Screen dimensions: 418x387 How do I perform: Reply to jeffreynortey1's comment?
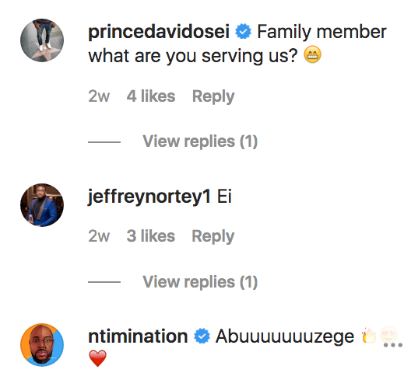pos(213,236)
